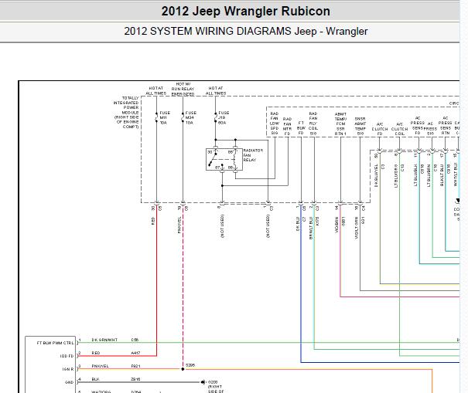Click the "S206" splice label

[190, 365]
